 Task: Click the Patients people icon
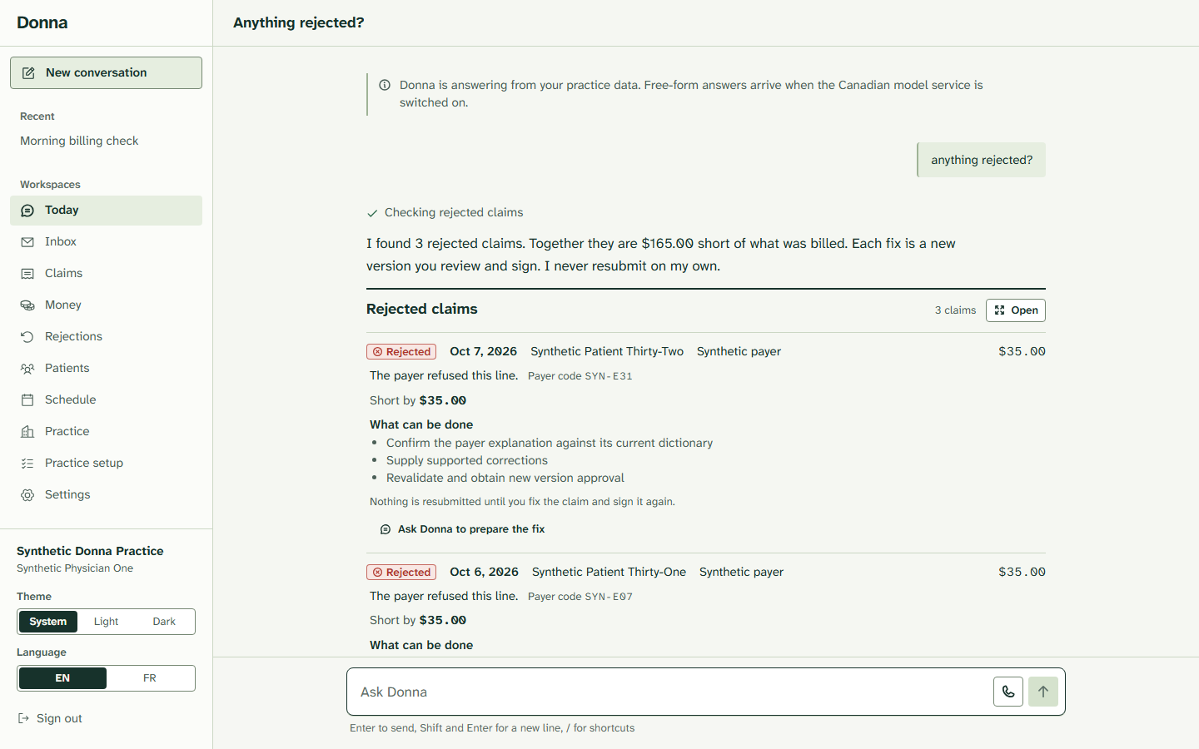tap(27, 369)
